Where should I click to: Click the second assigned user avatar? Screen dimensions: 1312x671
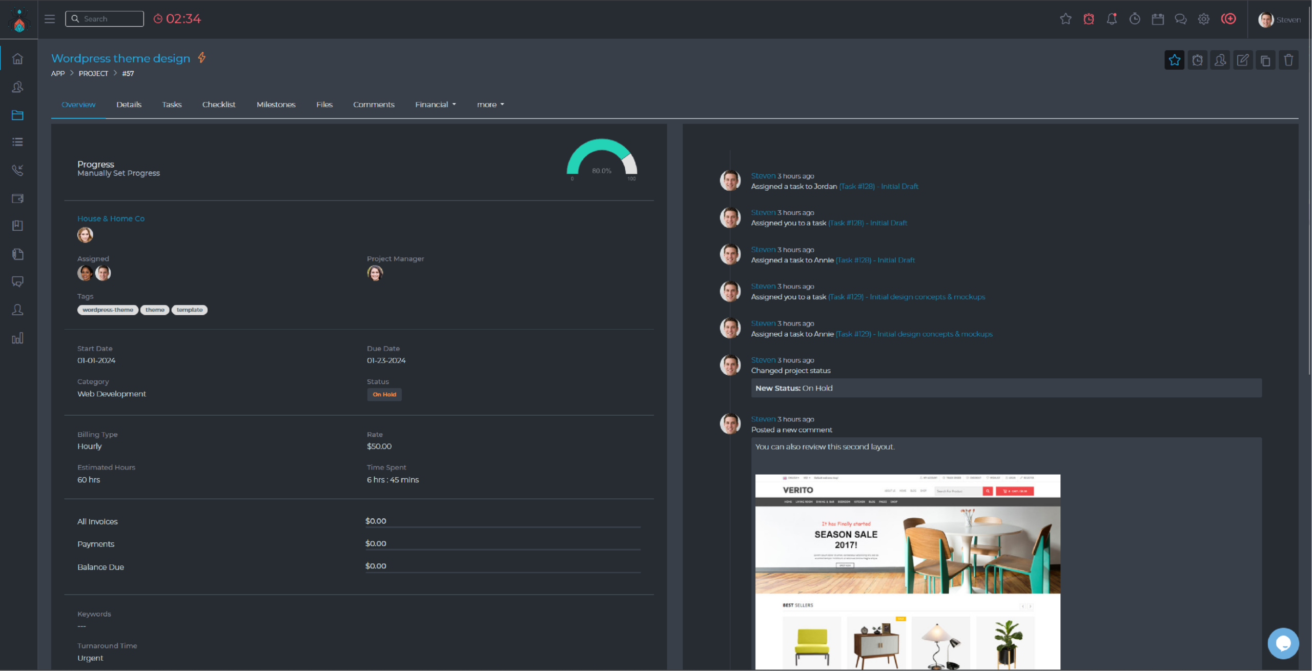coord(103,273)
